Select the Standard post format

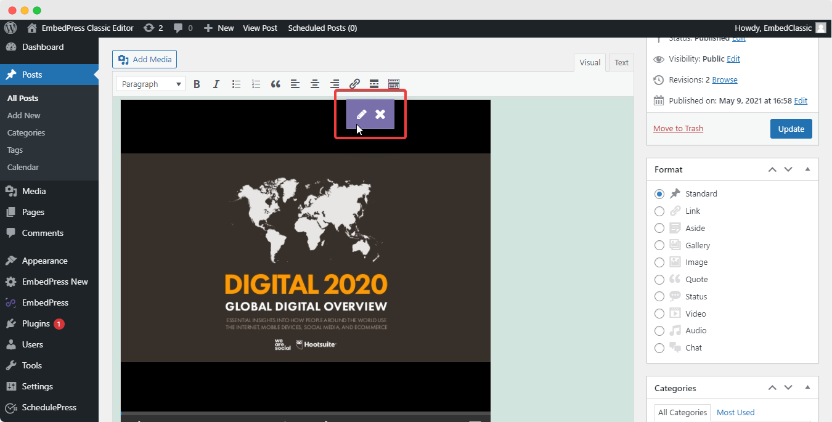659,193
